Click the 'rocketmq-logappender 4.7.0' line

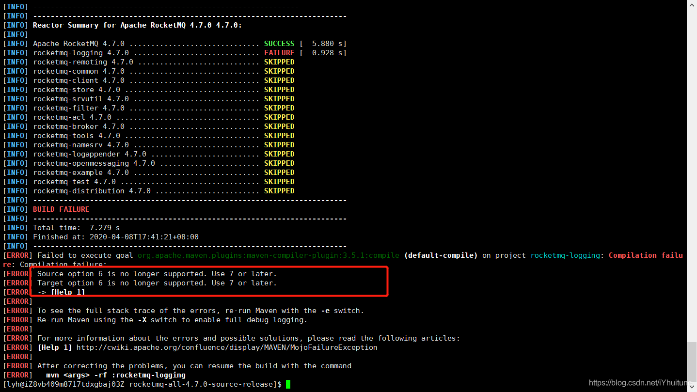point(149,154)
